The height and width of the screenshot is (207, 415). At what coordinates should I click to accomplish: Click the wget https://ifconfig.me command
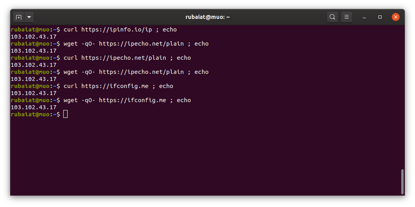[127, 100]
